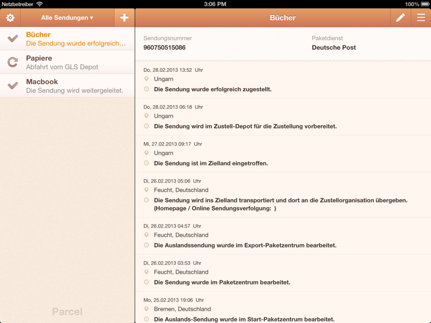
Task: Tap the pencil edit icon
Action: (400, 18)
